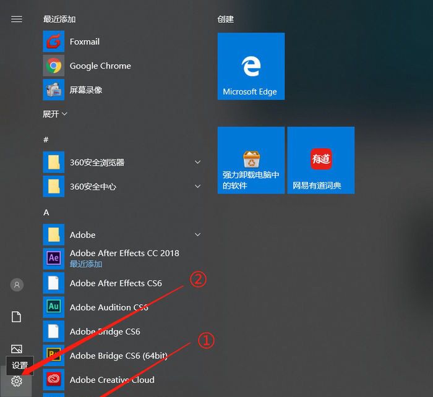Click 最近添加 tag under After Effects CC

click(x=86, y=264)
